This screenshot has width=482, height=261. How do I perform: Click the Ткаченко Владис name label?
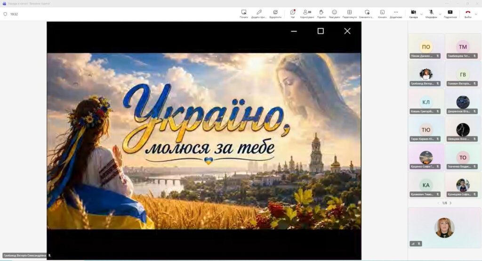pyautogui.click(x=459, y=166)
